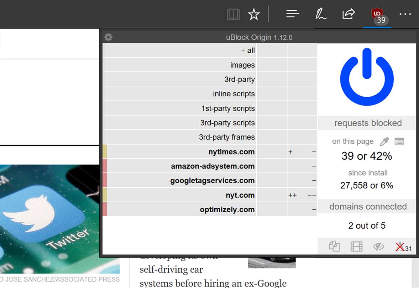Make a web note pen icon
The width and height of the screenshot is (419, 288).
click(x=320, y=14)
